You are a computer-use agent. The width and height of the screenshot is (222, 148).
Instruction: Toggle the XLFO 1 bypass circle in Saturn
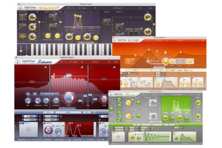pos(44,123)
